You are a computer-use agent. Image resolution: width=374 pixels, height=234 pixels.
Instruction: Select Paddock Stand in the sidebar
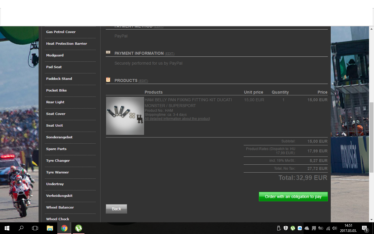point(59,79)
